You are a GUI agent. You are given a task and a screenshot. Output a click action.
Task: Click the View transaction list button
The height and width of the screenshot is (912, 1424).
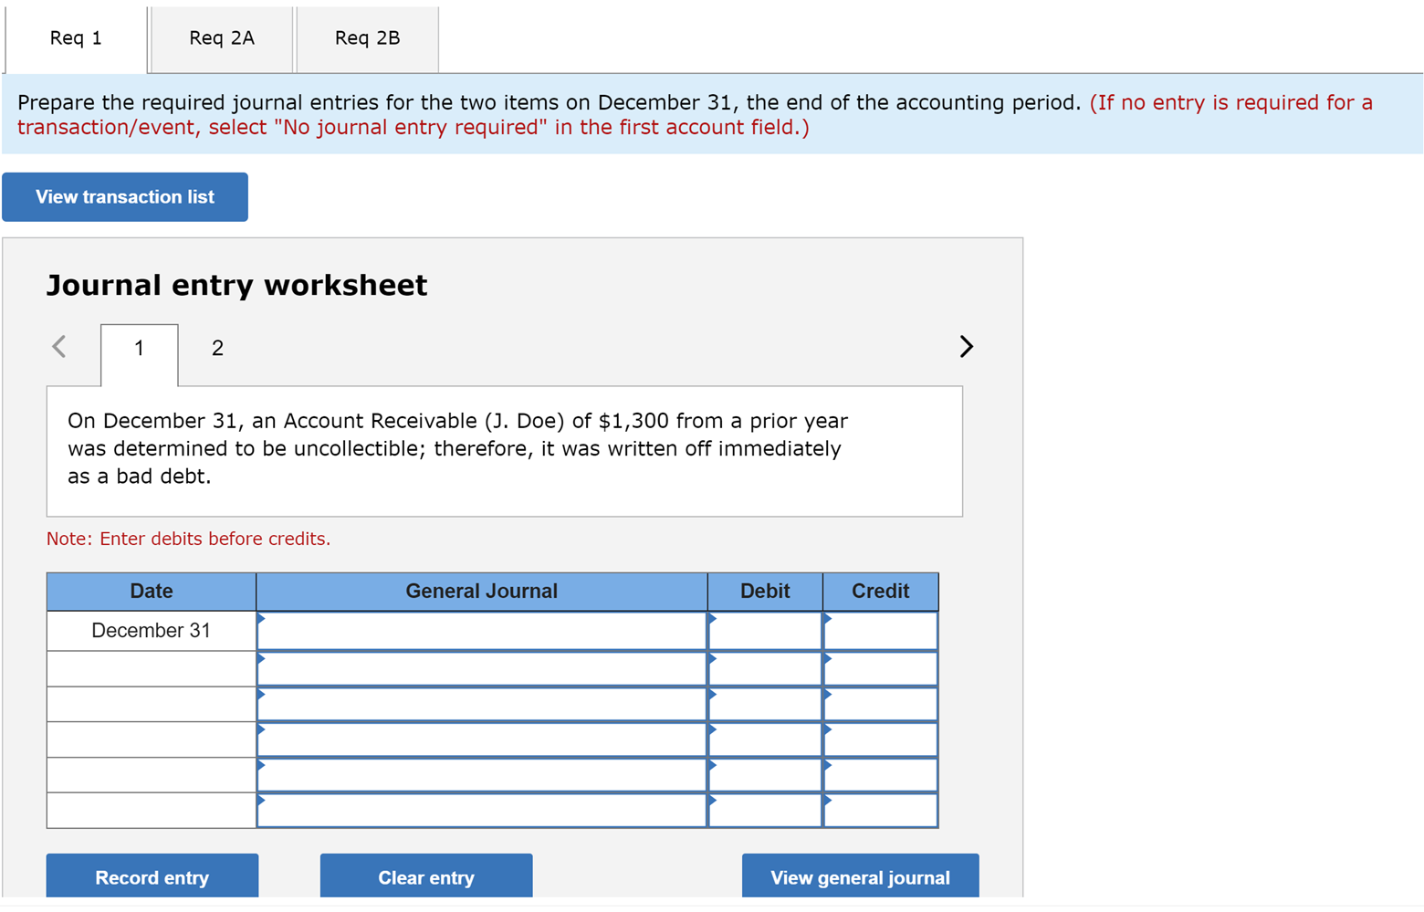click(125, 196)
